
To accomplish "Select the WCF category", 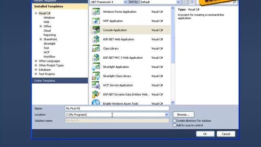I will tap(46, 52).
